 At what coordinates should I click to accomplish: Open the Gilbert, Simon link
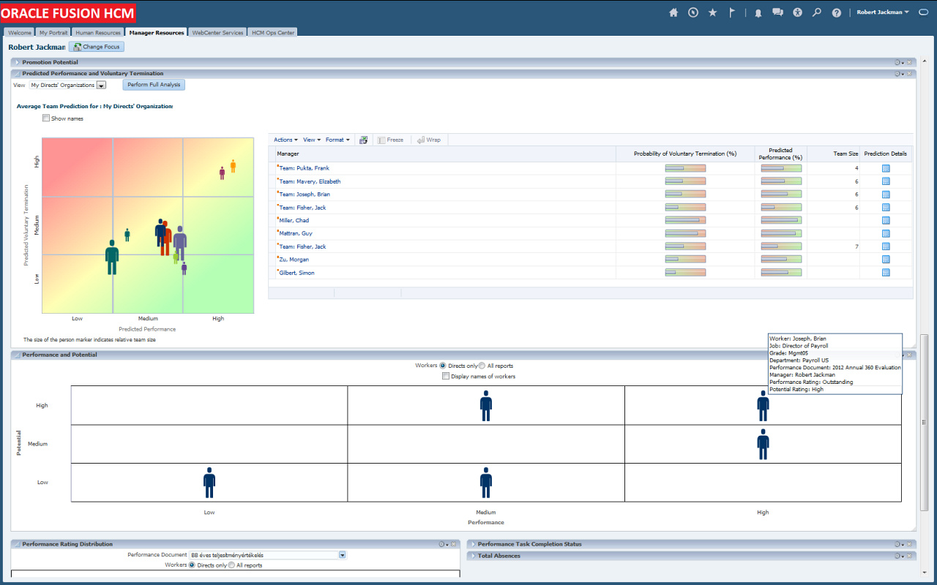point(296,273)
